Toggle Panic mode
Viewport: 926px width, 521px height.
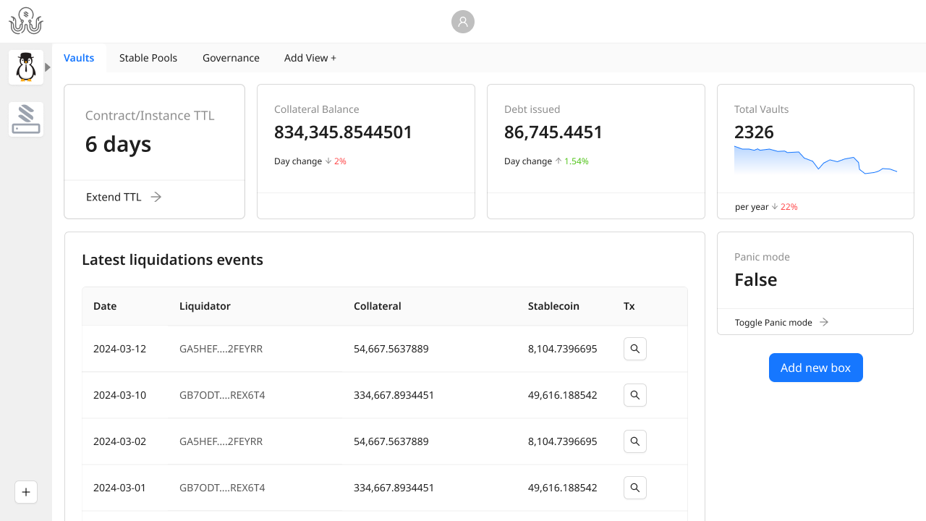(781, 322)
